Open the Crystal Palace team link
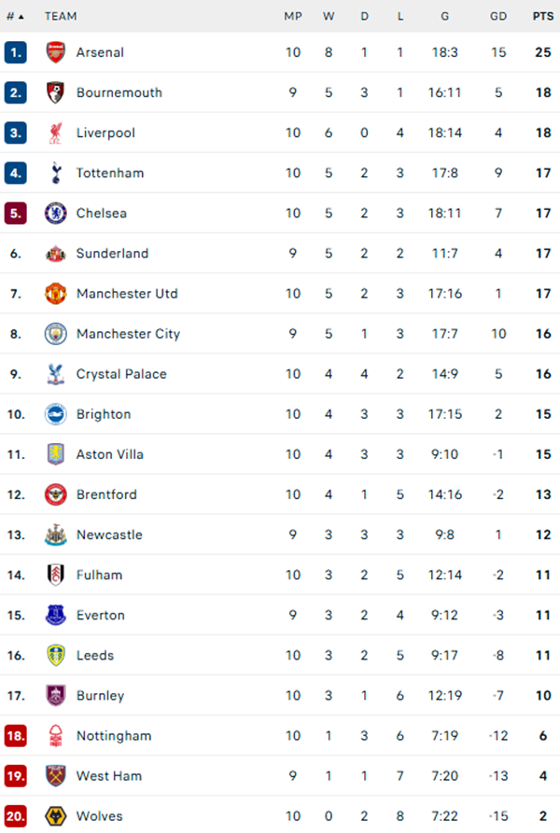Screen dimensions: 560x833 (x=120, y=373)
